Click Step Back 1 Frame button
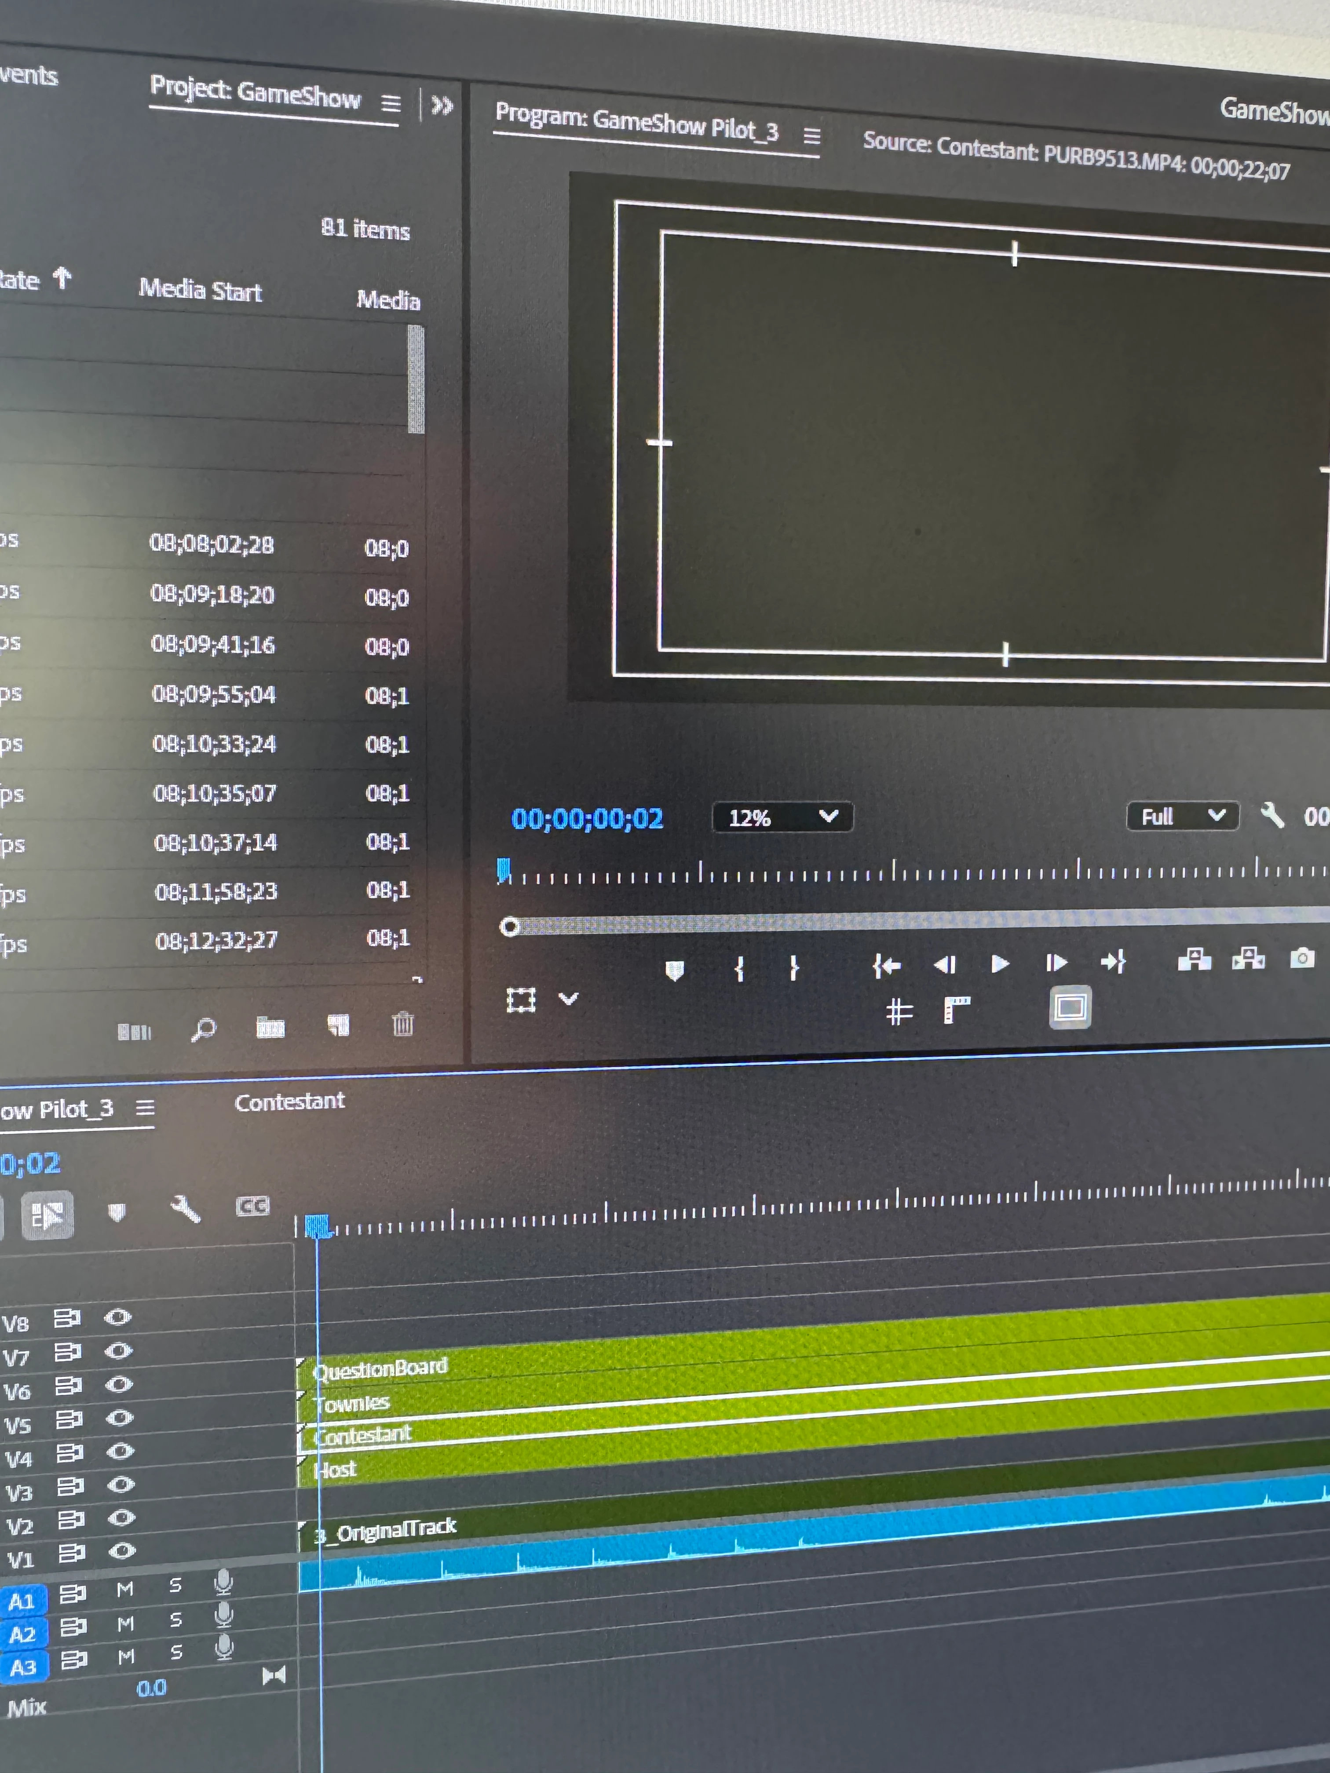1330x1773 pixels. [945, 964]
